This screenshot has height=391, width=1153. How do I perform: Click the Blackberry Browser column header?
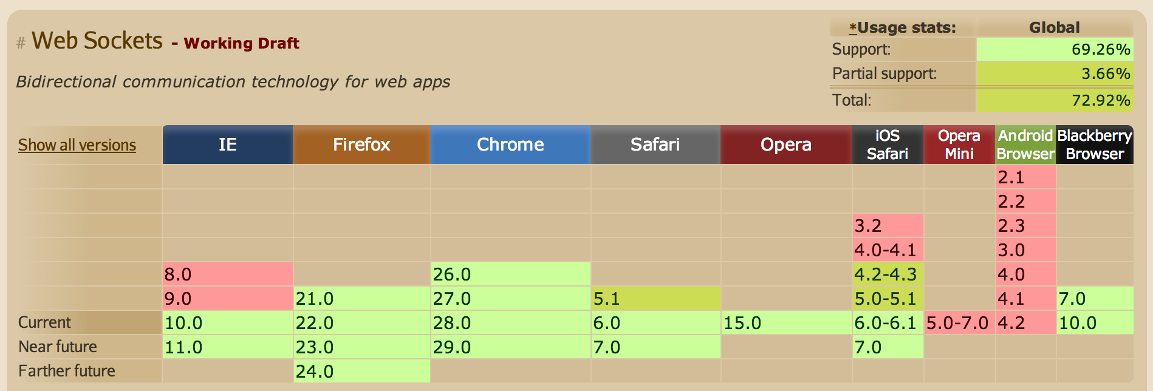[1095, 144]
